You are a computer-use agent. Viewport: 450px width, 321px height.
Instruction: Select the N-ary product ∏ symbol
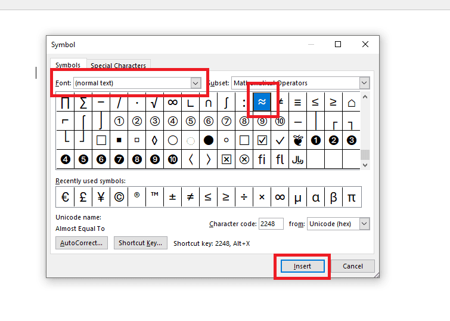pyautogui.click(x=65, y=102)
